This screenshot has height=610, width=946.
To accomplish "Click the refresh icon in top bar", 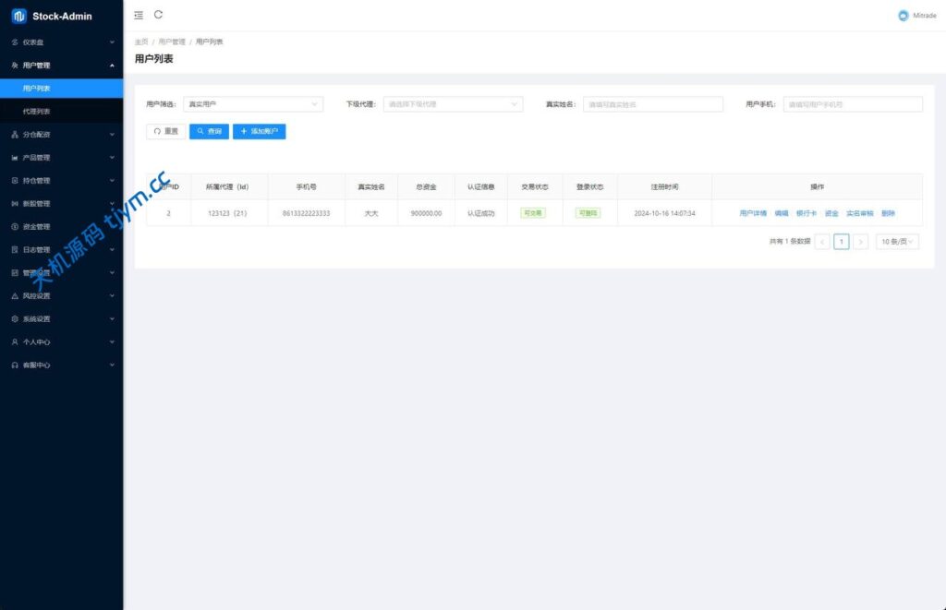I will tap(158, 15).
